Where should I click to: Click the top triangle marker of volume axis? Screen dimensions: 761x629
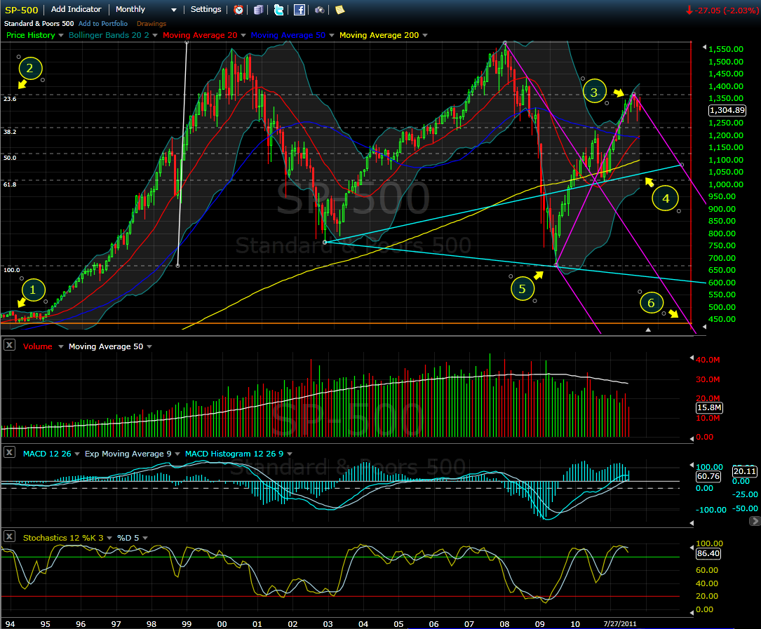pyautogui.click(x=692, y=358)
